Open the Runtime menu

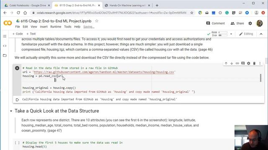[x=56, y=27]
